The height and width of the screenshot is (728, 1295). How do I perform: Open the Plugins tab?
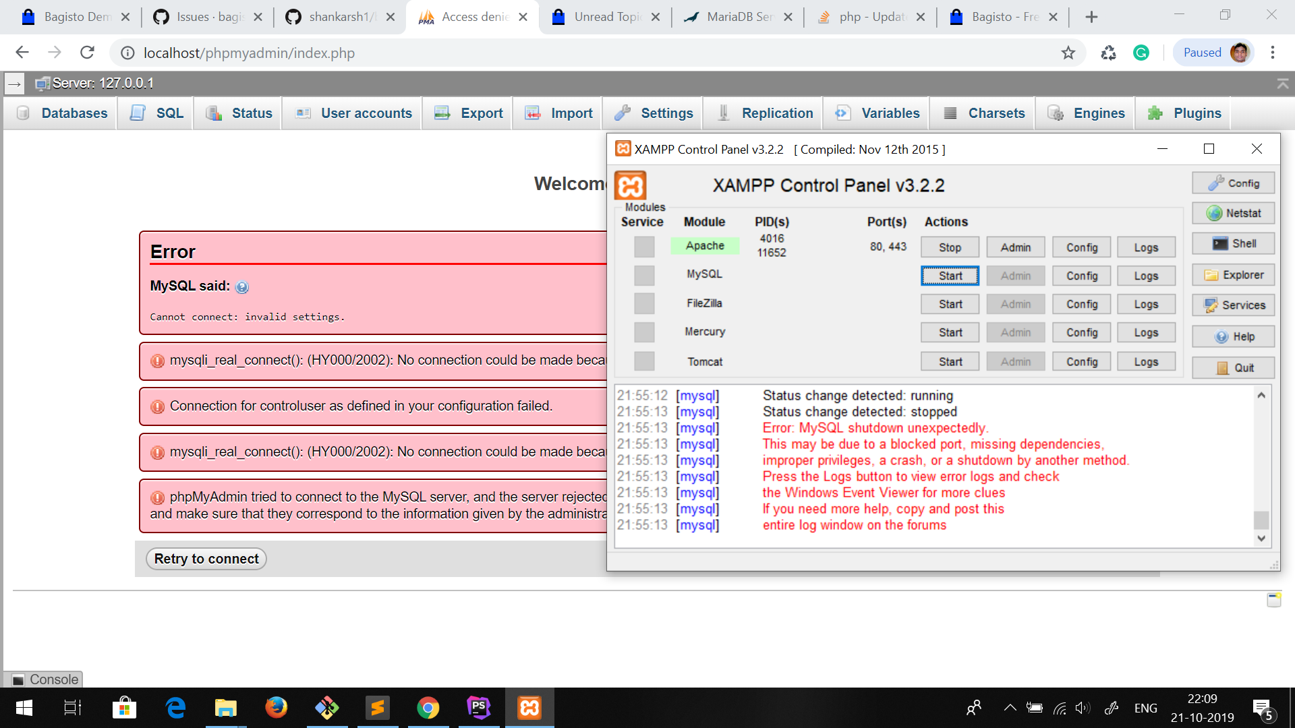click(x=1184, y=113)
